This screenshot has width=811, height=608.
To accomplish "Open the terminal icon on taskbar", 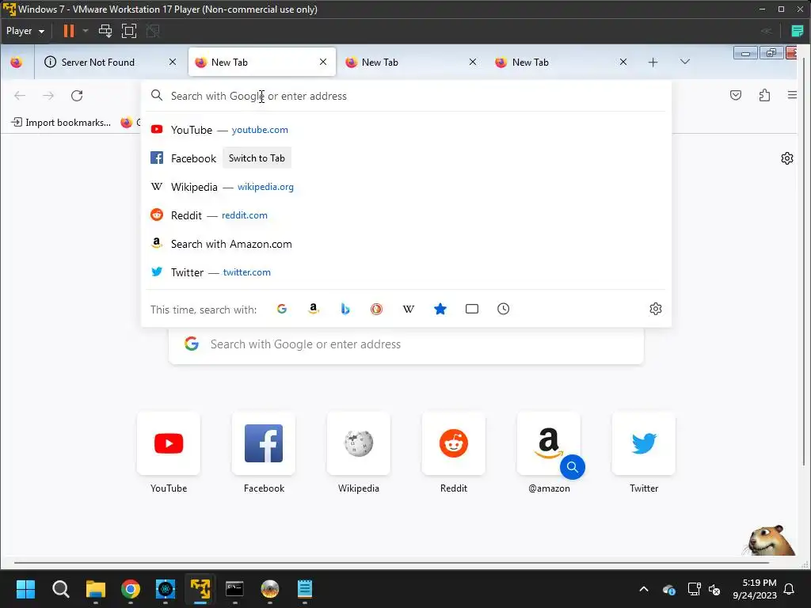I will pos(234,589).
